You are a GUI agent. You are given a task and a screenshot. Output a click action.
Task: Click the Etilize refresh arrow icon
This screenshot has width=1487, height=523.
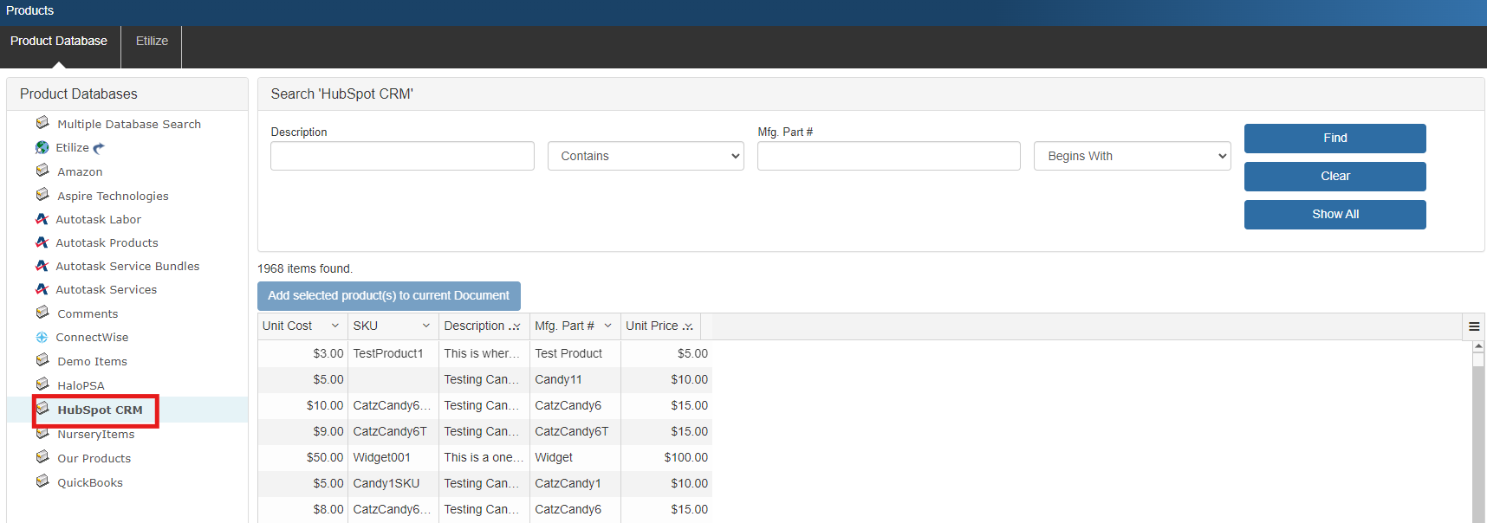(99, 148)
